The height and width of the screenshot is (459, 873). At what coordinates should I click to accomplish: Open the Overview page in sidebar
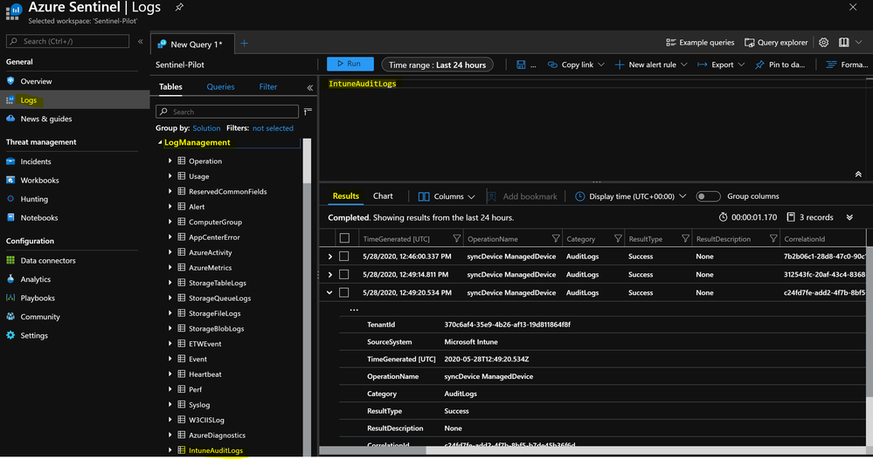pos(36,81)
